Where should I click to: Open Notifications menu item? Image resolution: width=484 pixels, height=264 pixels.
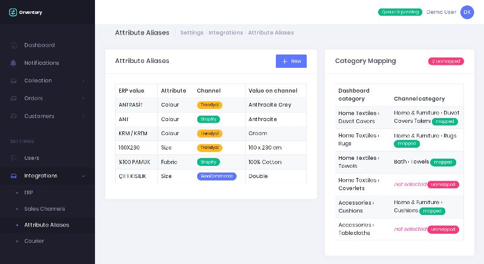point(42,63)
